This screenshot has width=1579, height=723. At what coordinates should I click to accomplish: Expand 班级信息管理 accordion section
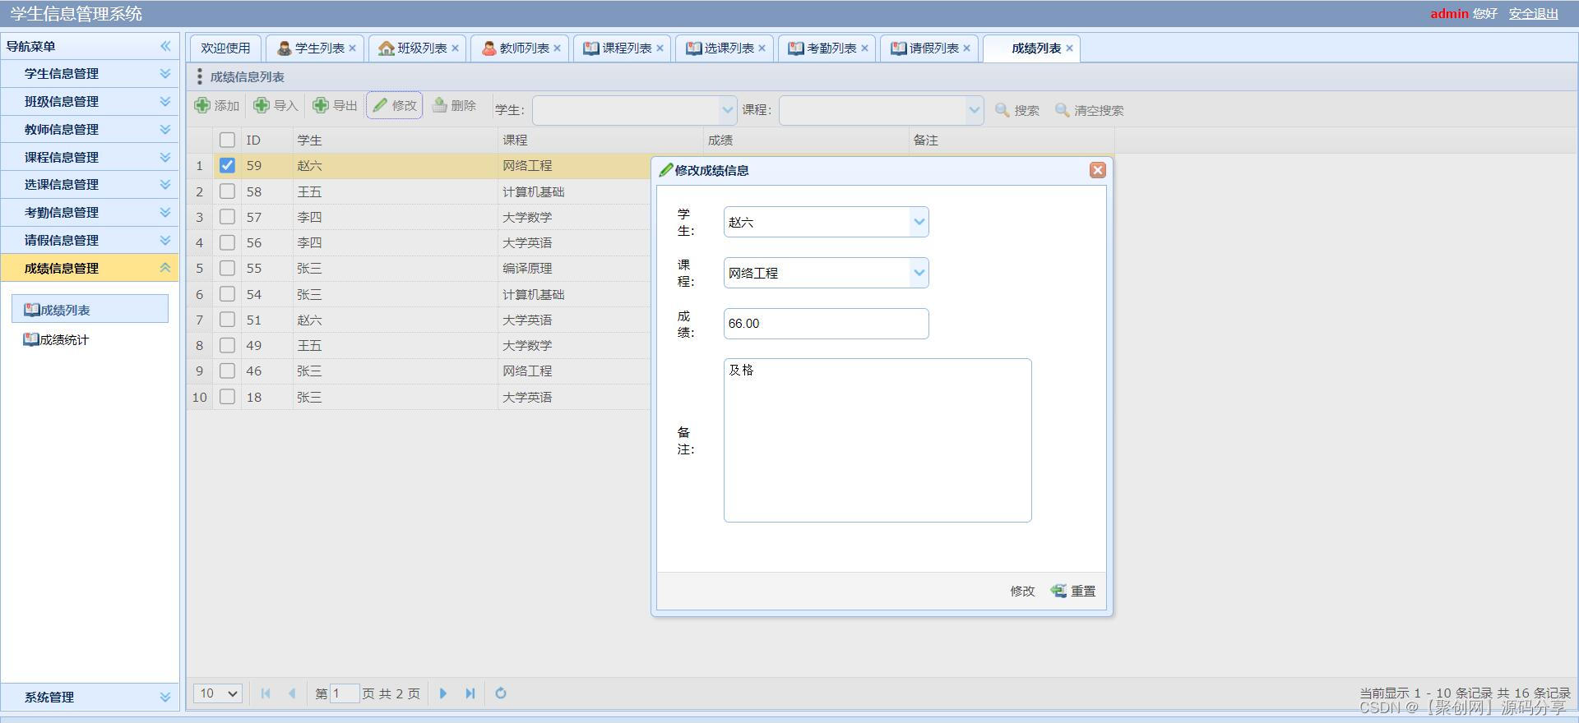[90, 102]
